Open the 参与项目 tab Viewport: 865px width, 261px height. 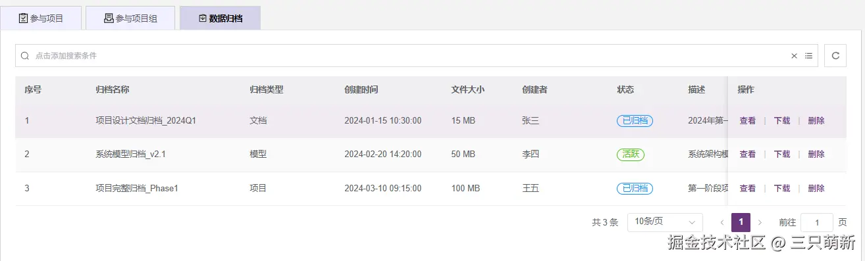tap(41, 18)
